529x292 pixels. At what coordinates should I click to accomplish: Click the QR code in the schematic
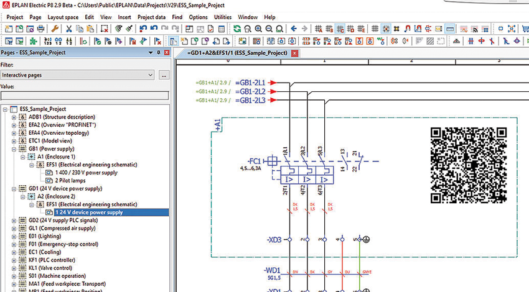[469, 165]
